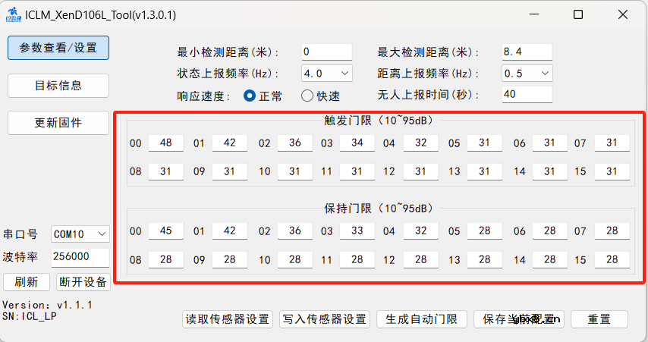Click 保持门限 gate 07 field
This screenshot has width=648, height=342.
click(612, 231)
